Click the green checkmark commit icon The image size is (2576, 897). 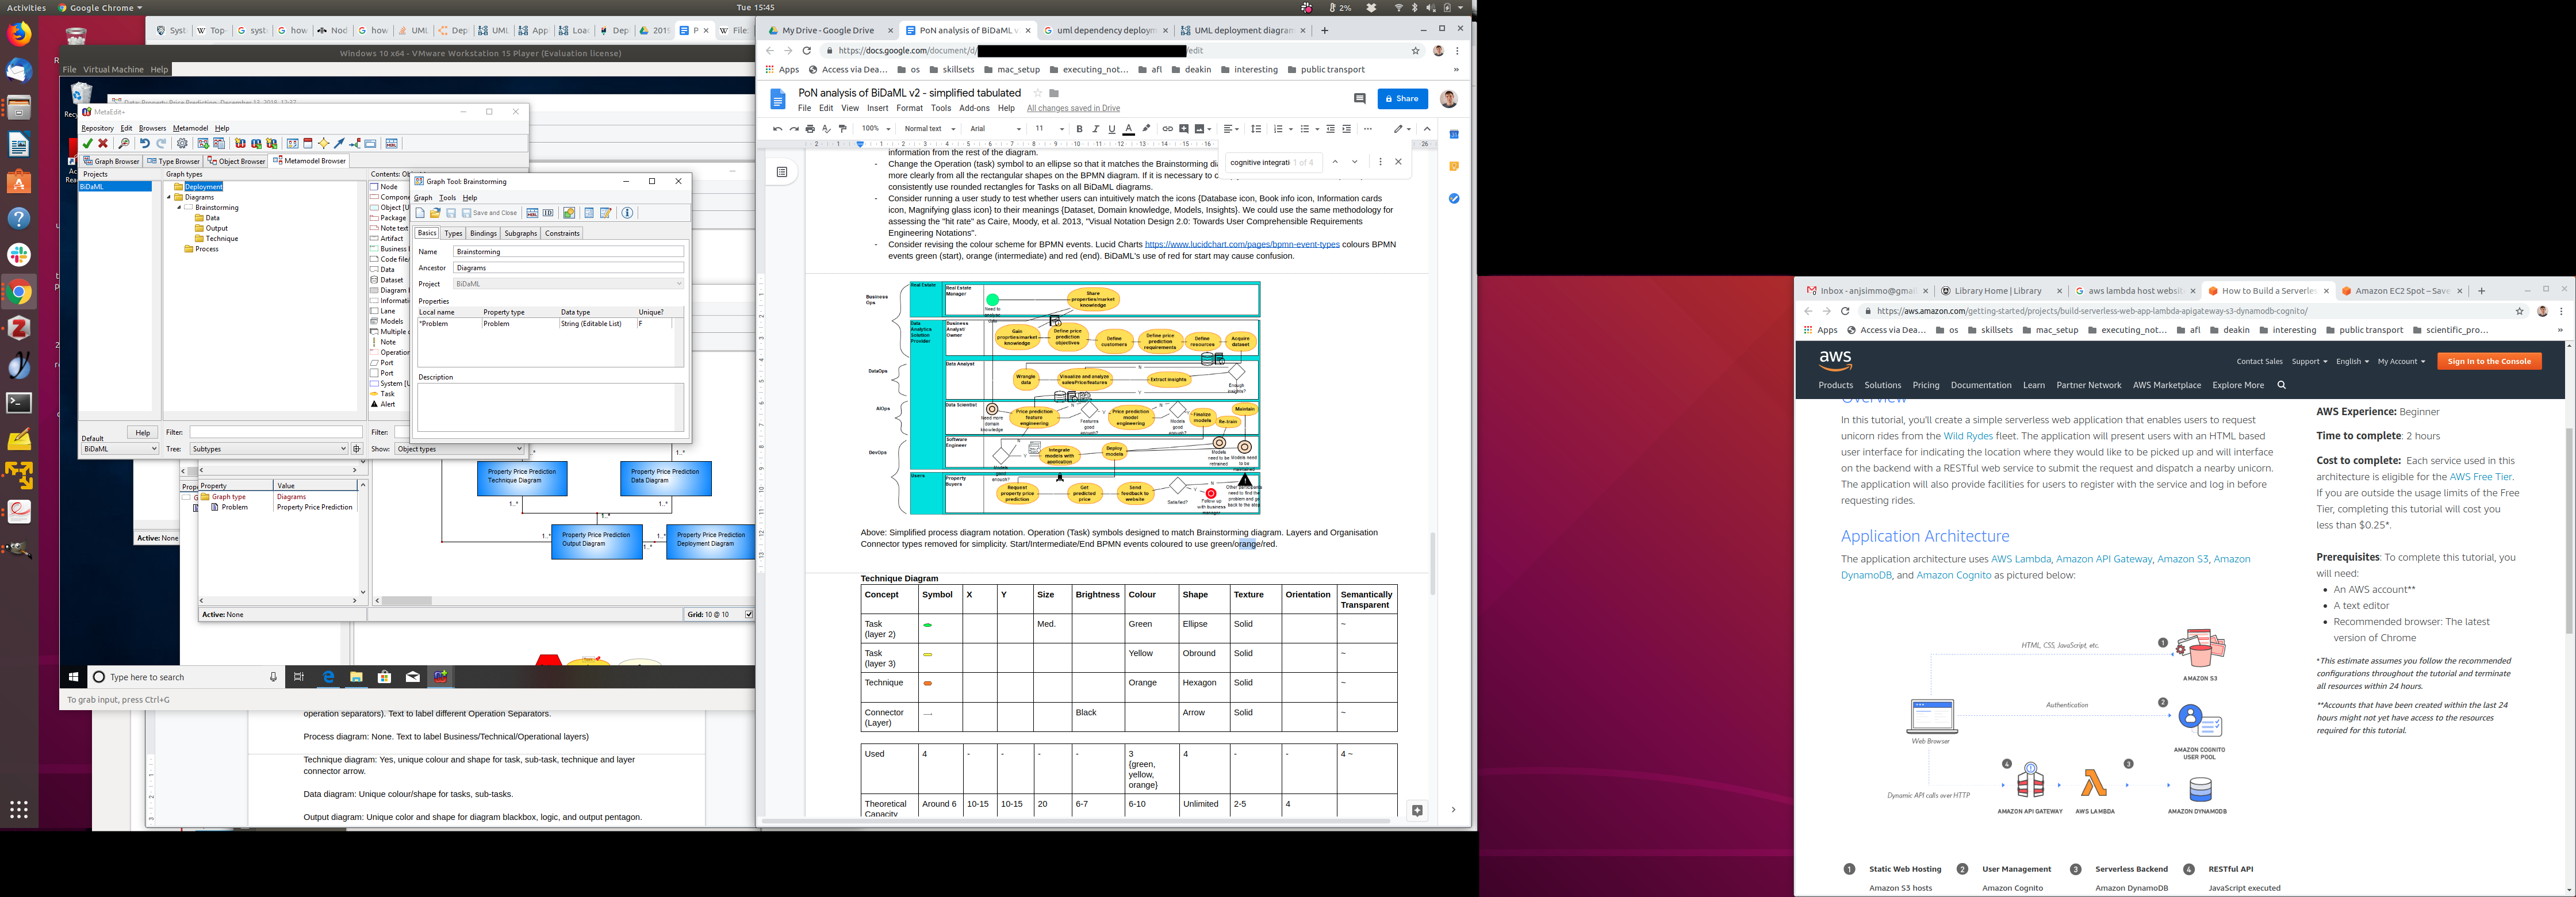point(88,144)
